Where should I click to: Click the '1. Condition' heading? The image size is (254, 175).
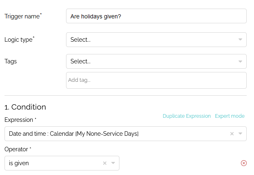(25, 107)
